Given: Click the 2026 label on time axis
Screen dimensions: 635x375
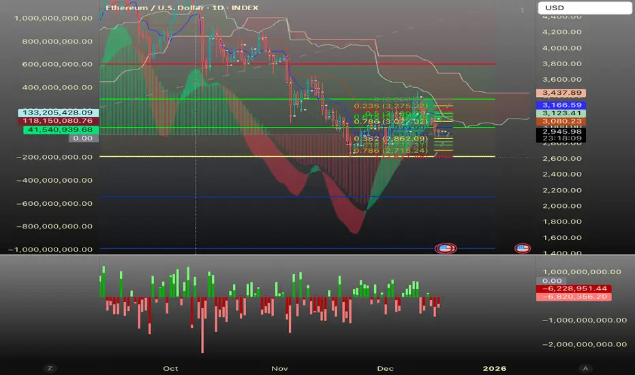Looking at the screenshot, I should pyautogui.click(x=495, y=368).
